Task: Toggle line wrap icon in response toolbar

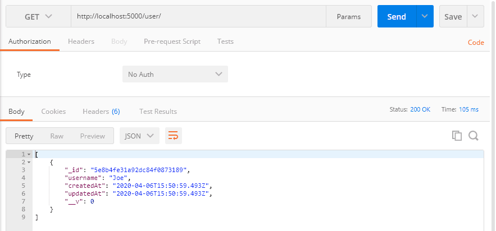Action: pos(174,136)
